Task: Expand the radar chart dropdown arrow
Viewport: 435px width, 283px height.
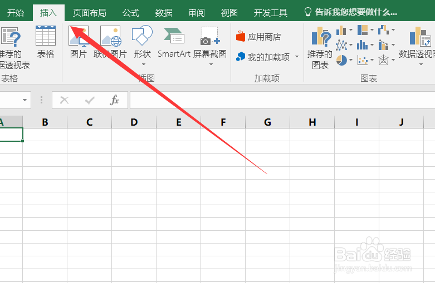Action: point(393,60)
